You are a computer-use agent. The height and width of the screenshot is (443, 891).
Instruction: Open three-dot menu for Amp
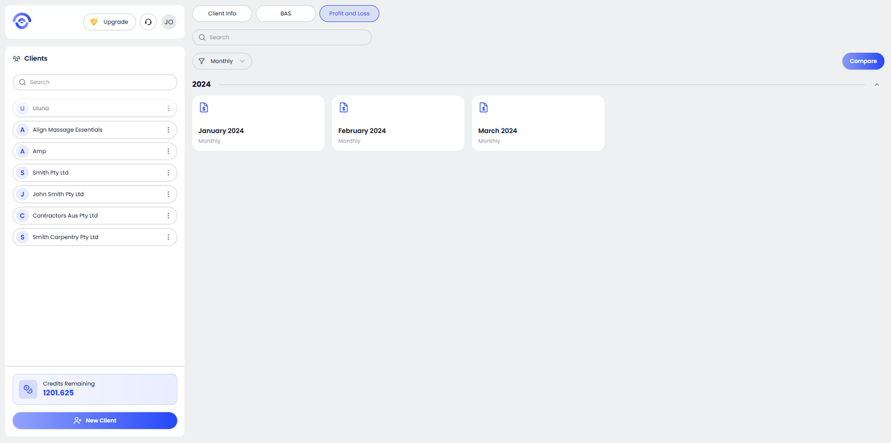coord(169,151)
